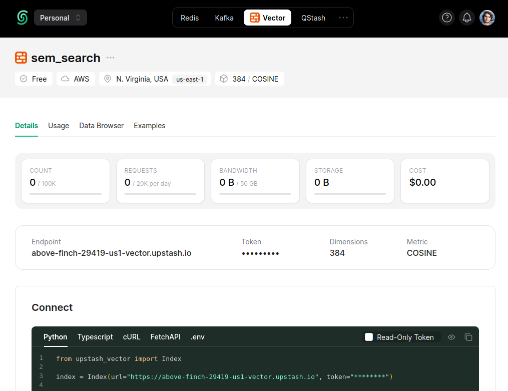
Task: Open the Typescript code tab
Action: [x=95, y=337]
